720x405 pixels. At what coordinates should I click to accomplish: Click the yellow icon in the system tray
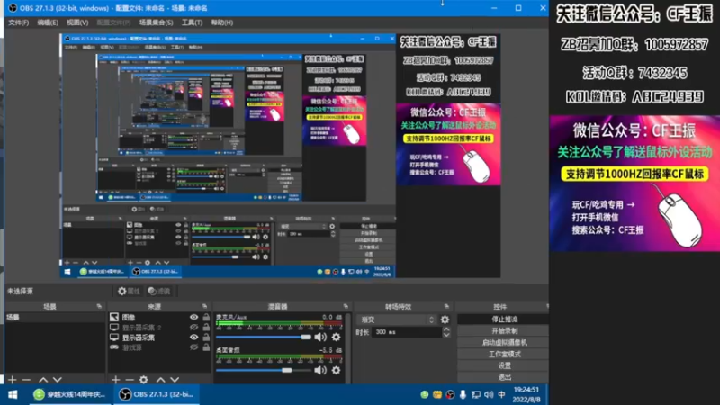pyautogui.click(x=437, y=394)
